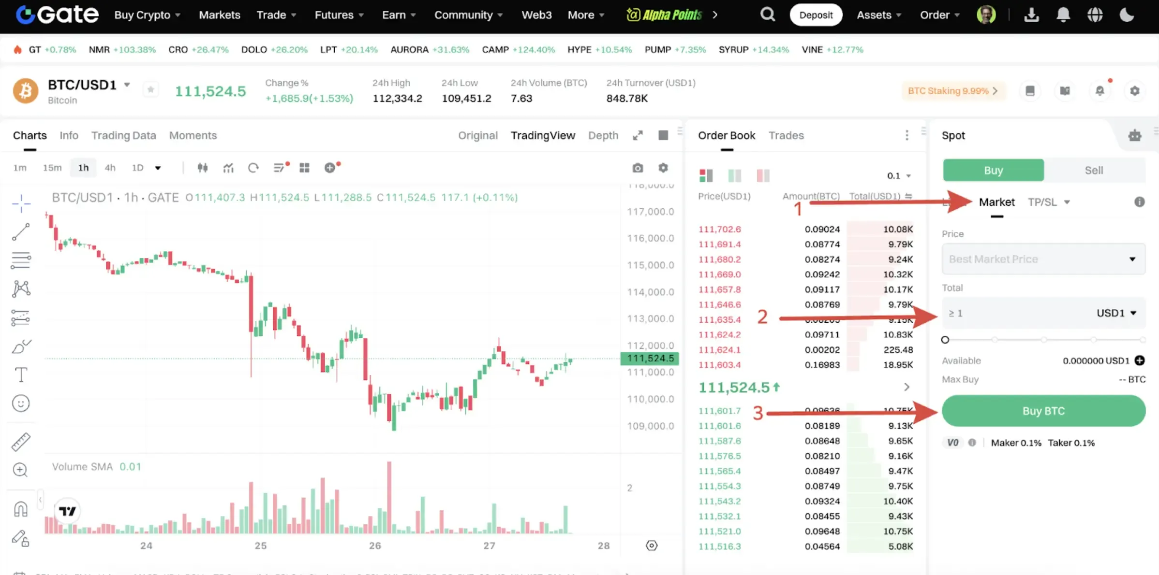Click the Deposit button
The height and width of the screenshot is (575, 1159).
pos(816,15)
